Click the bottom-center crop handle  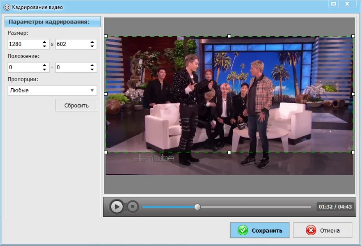point(229,152)
